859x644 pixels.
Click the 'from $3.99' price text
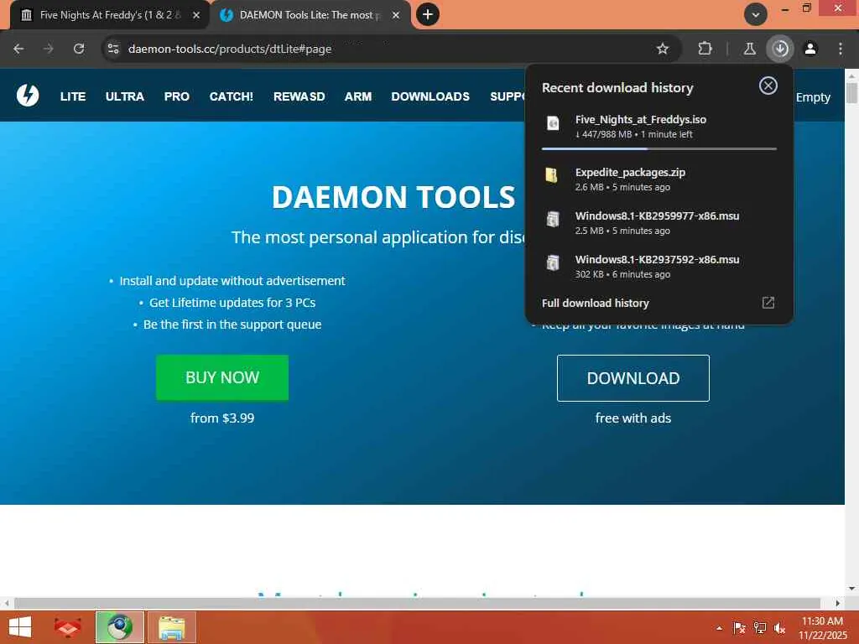(x=222, y=418)
